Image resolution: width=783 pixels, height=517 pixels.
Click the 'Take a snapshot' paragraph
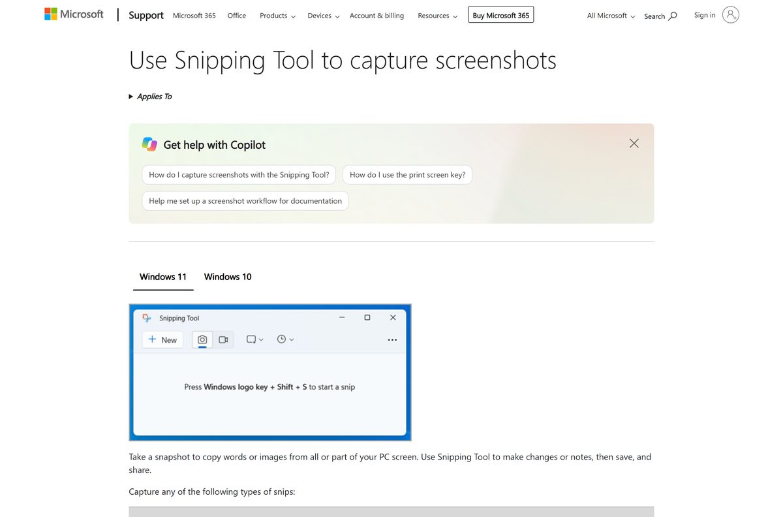pos(390,463)
